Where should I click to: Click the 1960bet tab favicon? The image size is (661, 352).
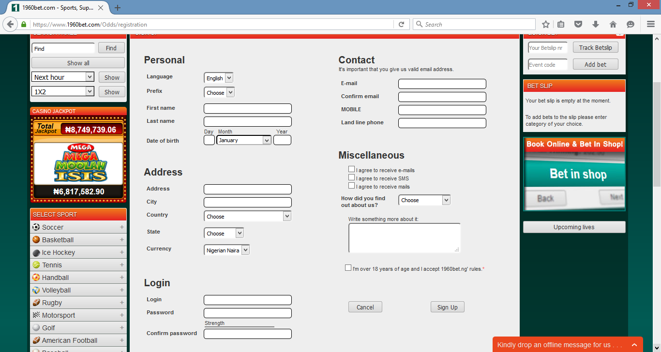(x=15, y=8)
